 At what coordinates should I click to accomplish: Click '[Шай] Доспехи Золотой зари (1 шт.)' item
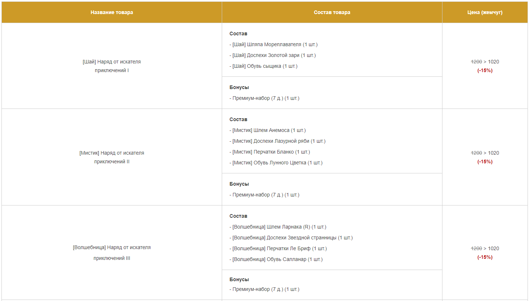pyautogui.click(x=273, y=55)
